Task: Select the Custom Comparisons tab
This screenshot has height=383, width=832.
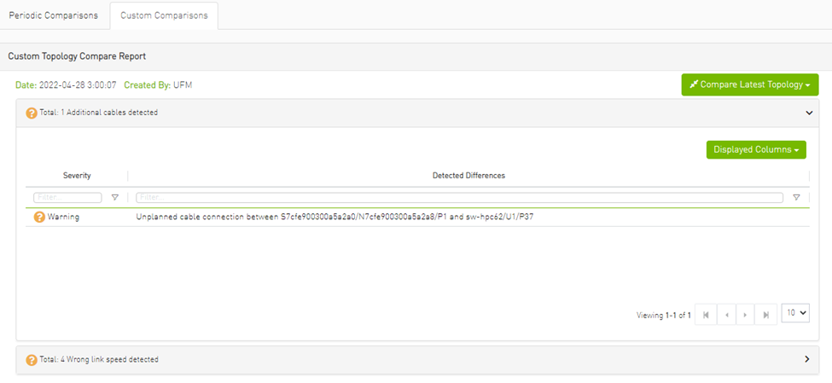Action: [x=164, y=15]
